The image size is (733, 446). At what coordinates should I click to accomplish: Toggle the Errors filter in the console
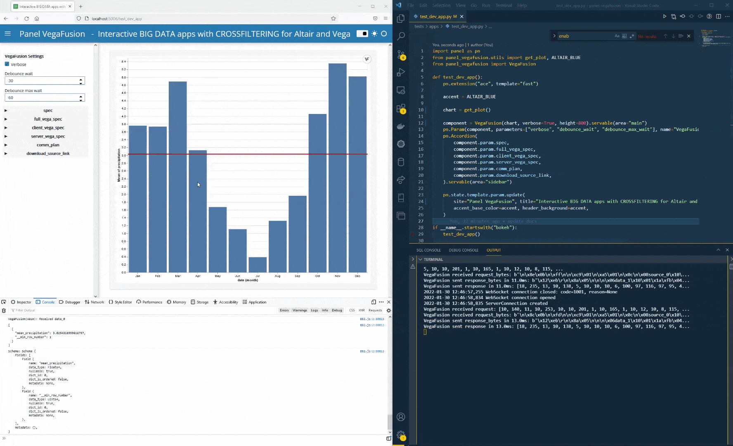284,310
